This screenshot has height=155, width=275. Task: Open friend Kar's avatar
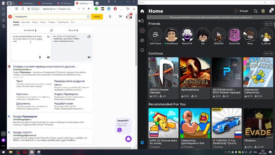203,34
